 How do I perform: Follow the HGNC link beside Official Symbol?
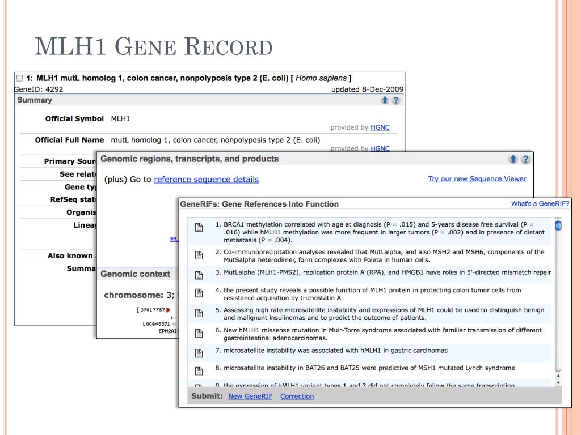[380, 127]
